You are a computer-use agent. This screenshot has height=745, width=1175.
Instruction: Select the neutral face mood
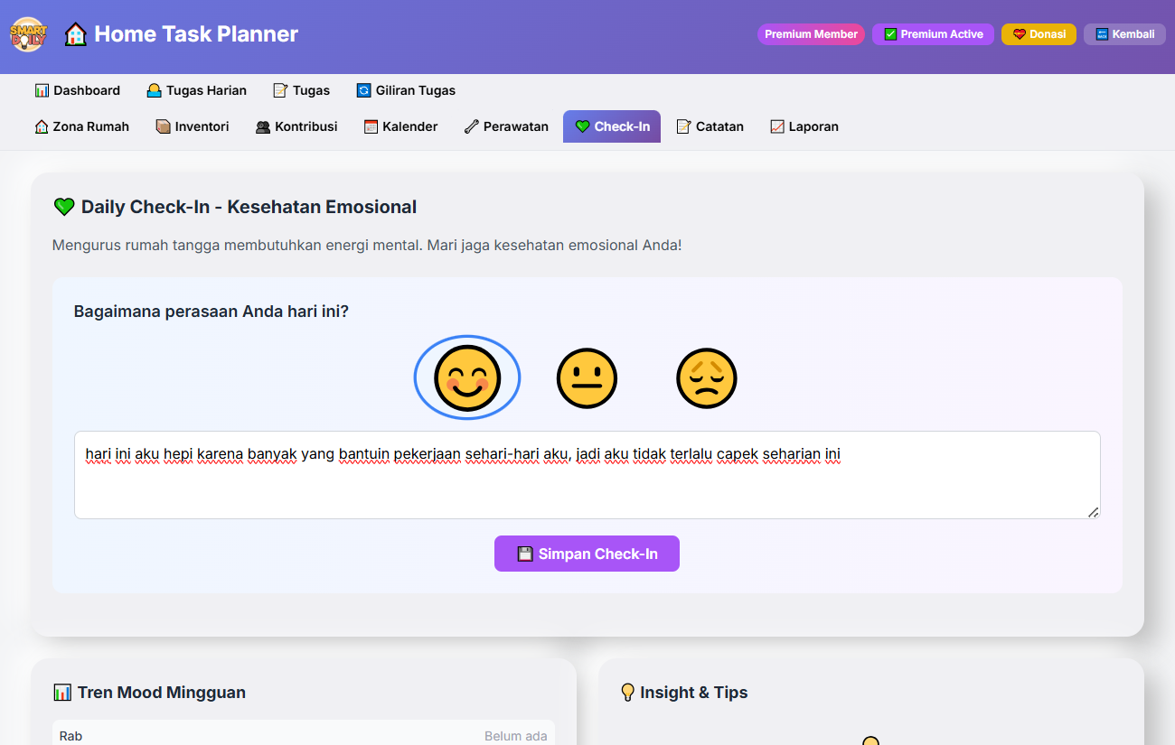587,378
